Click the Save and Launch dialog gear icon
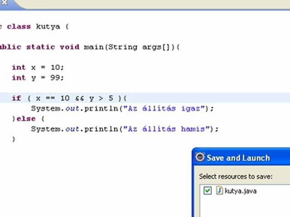The height and width of the screenshot is (217, 290). click(200, 157)
